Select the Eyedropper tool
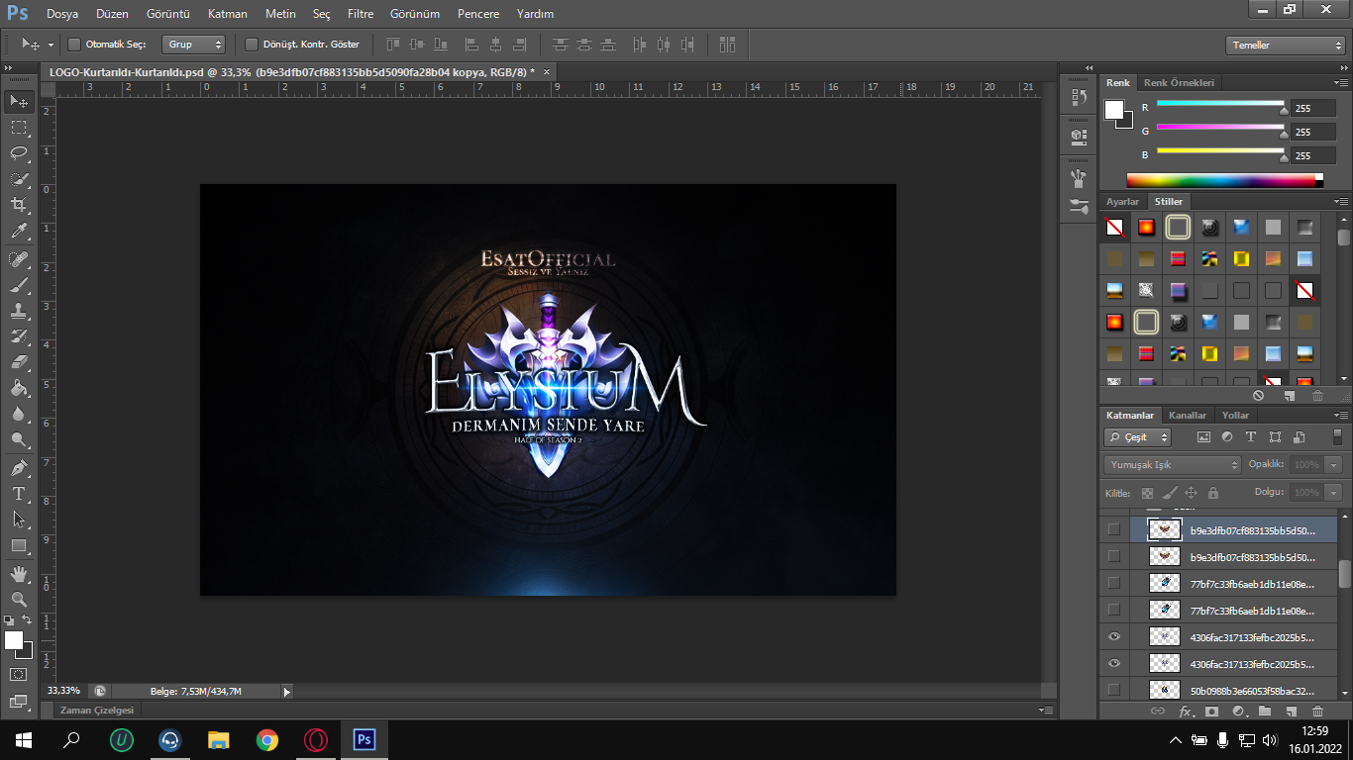 [19, 232]
